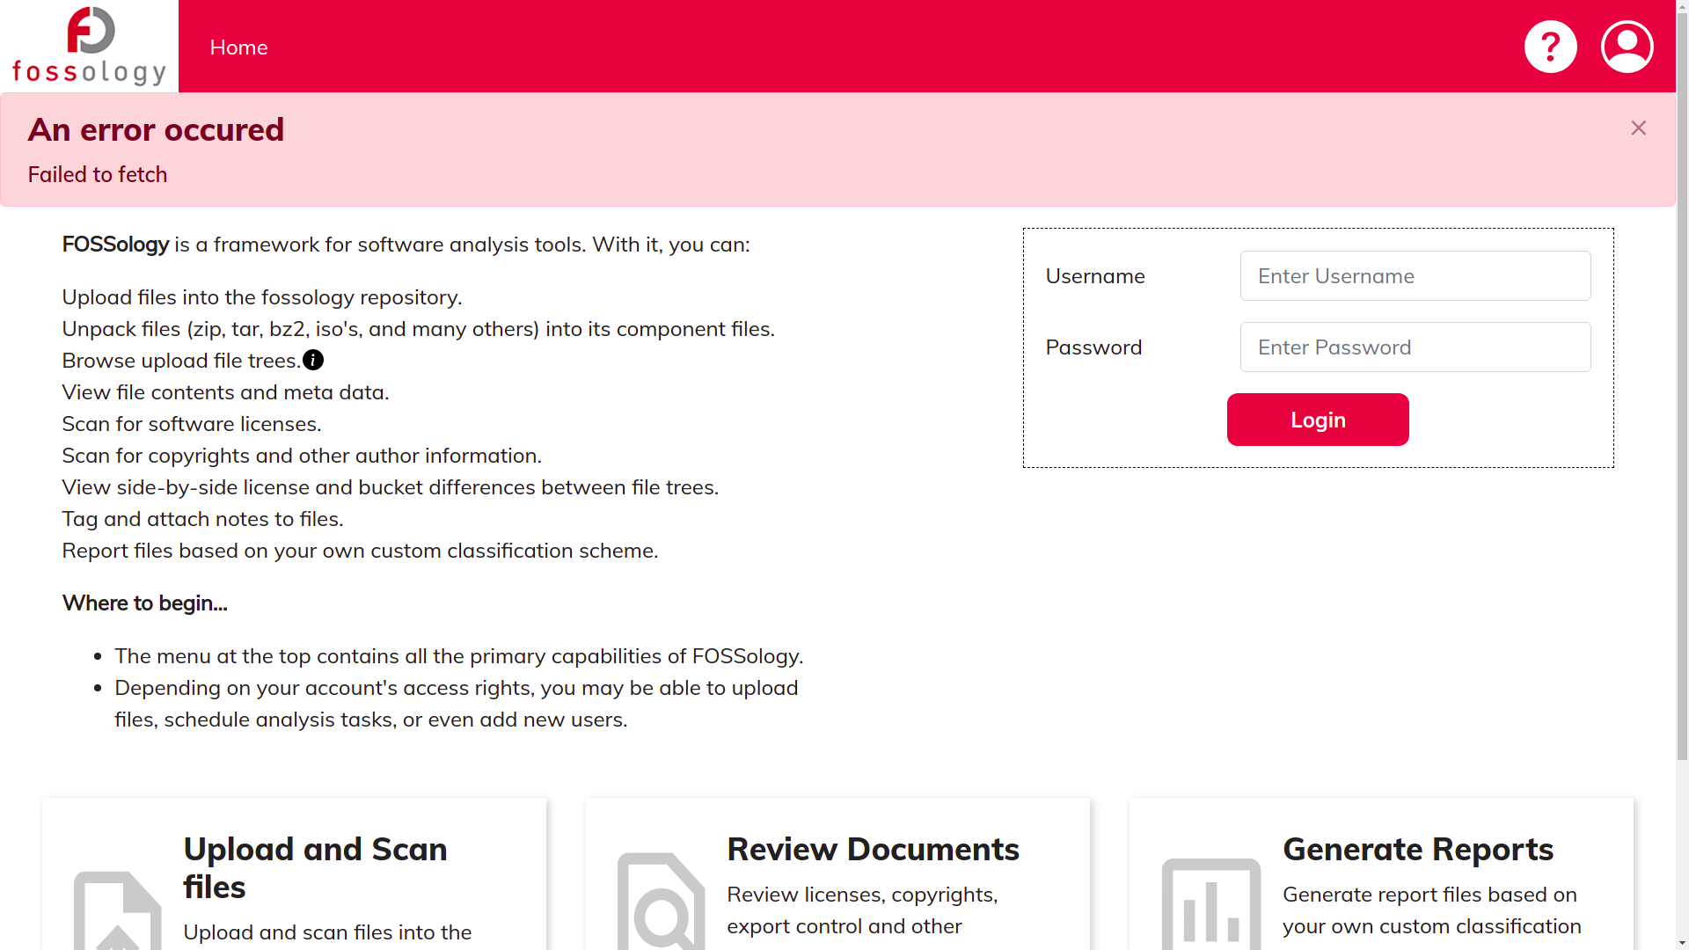Expand the Upload and Scan files section

314,867
